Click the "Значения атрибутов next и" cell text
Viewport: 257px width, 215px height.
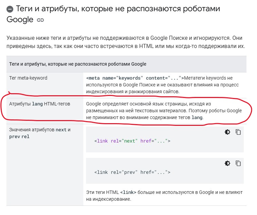tap(40, 130)
